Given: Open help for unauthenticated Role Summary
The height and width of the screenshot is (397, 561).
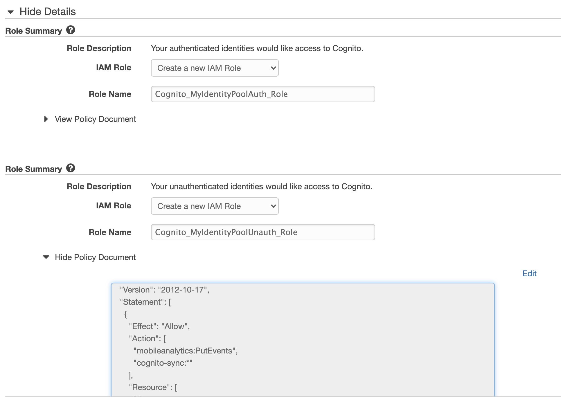Looking at the screenshot, I should 71,168.
